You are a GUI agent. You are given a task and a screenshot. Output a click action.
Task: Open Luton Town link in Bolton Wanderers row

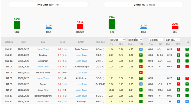(x=81, y=96)
